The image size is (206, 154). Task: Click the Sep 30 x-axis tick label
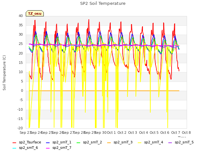click(x=101, y=133)
